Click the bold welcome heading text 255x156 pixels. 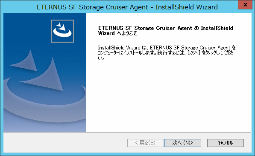coord(165,31)
